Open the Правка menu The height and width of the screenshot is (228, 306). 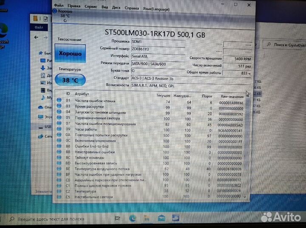click(x=74, y=6)
